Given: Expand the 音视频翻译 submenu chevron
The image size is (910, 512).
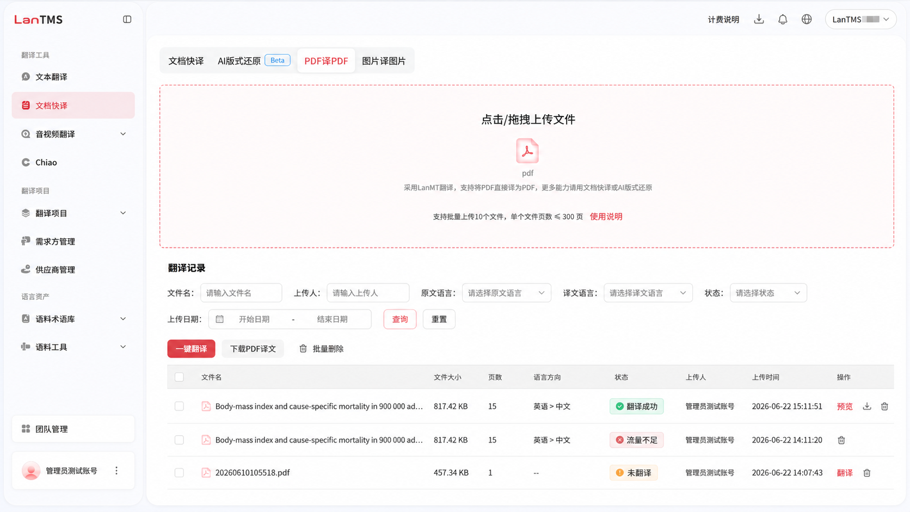Looking at the screenshot, I should click(123, 134).
